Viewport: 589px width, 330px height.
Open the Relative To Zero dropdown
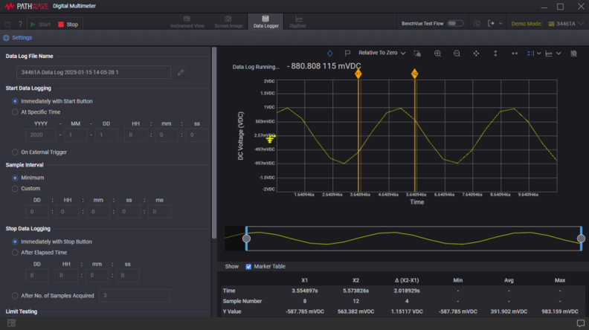(x=382, y=54)
